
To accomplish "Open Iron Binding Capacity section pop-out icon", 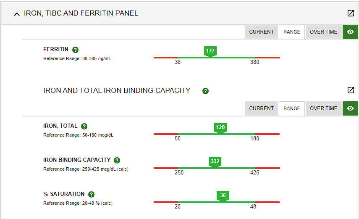I will pos(351,90).
